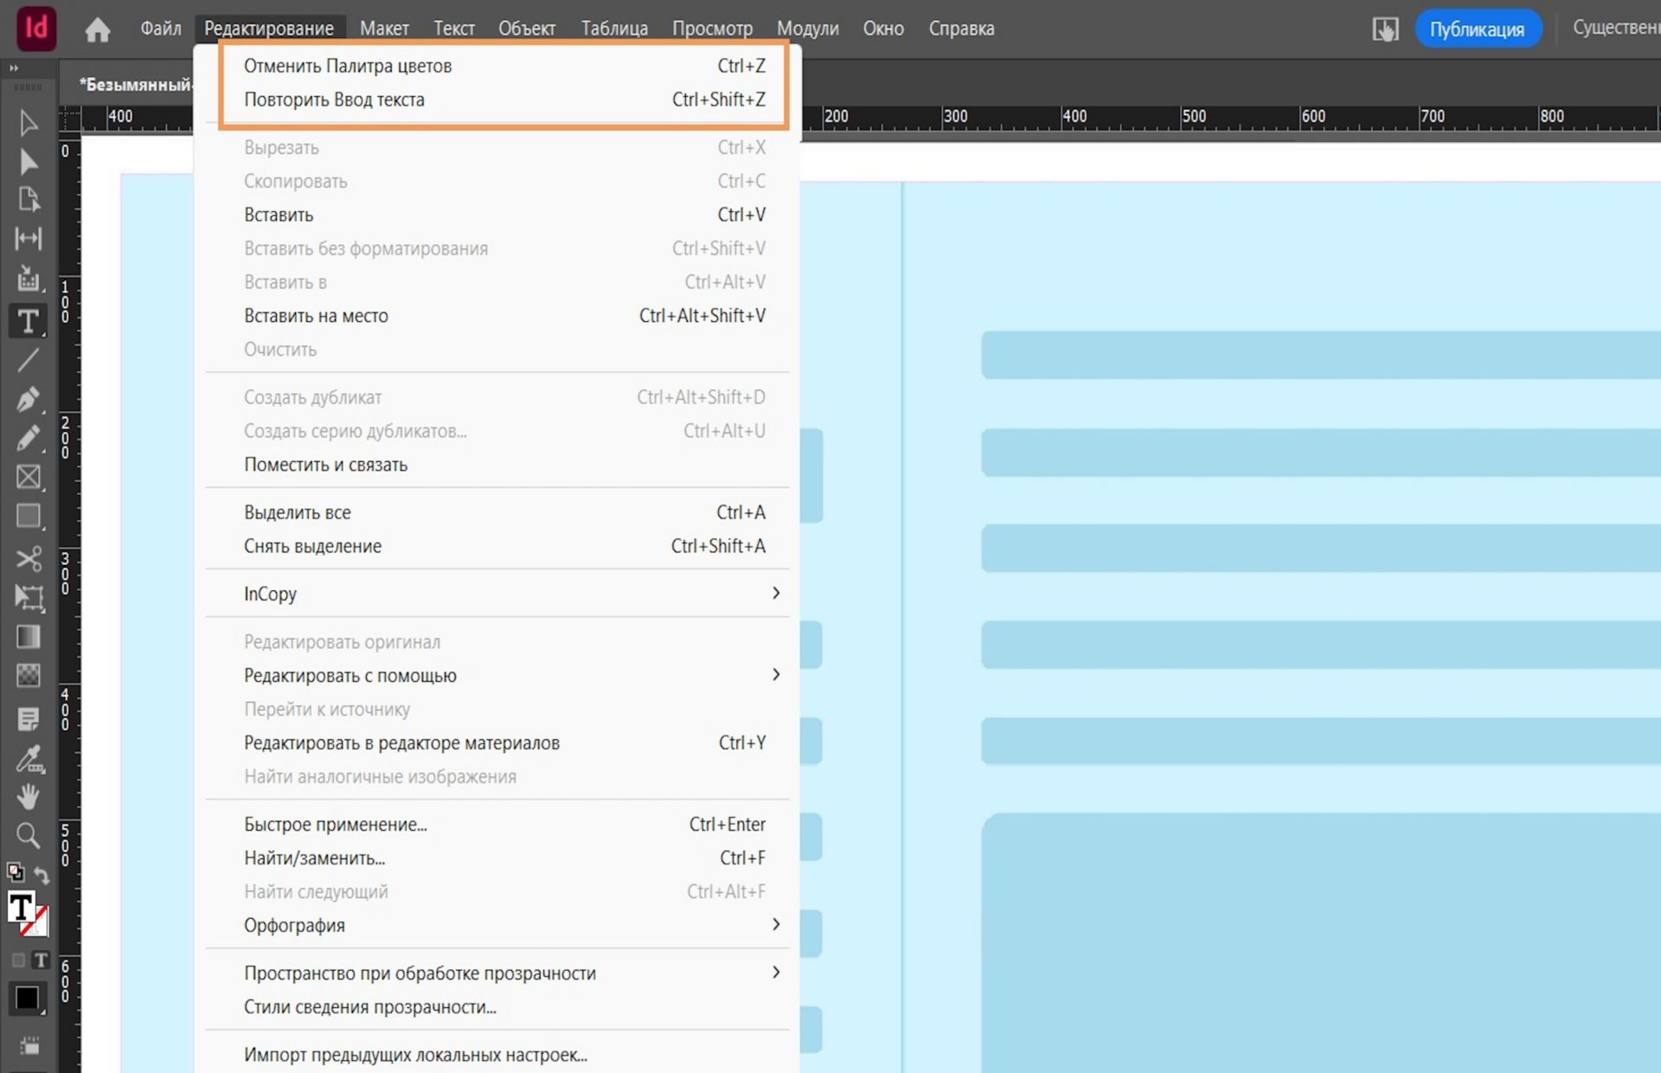Viewport: 1661px width, 1073px height.
Task: Select the Type tool in toolbar
Action: pos(28,321)
